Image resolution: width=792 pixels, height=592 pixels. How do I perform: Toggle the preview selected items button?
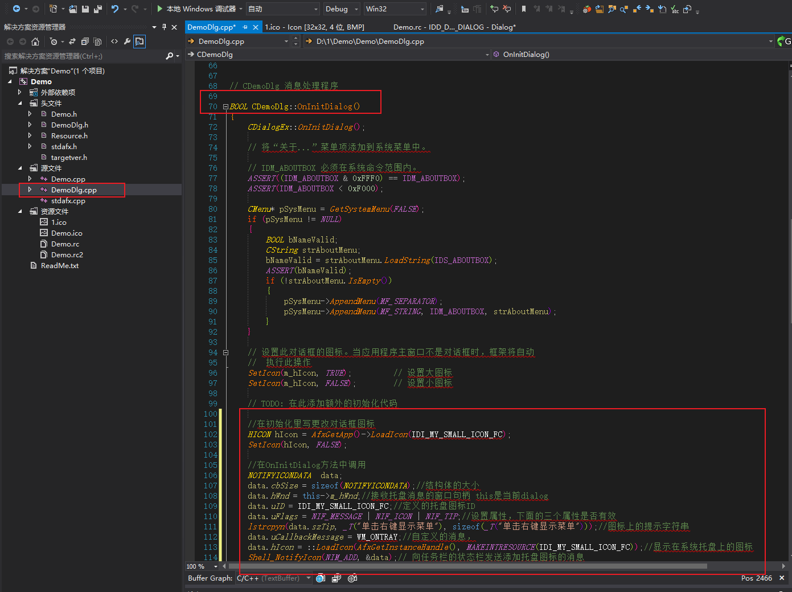tap(139, 42)
